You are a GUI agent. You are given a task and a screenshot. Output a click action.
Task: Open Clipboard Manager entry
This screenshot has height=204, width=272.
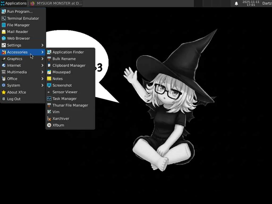tap(70, 65)
